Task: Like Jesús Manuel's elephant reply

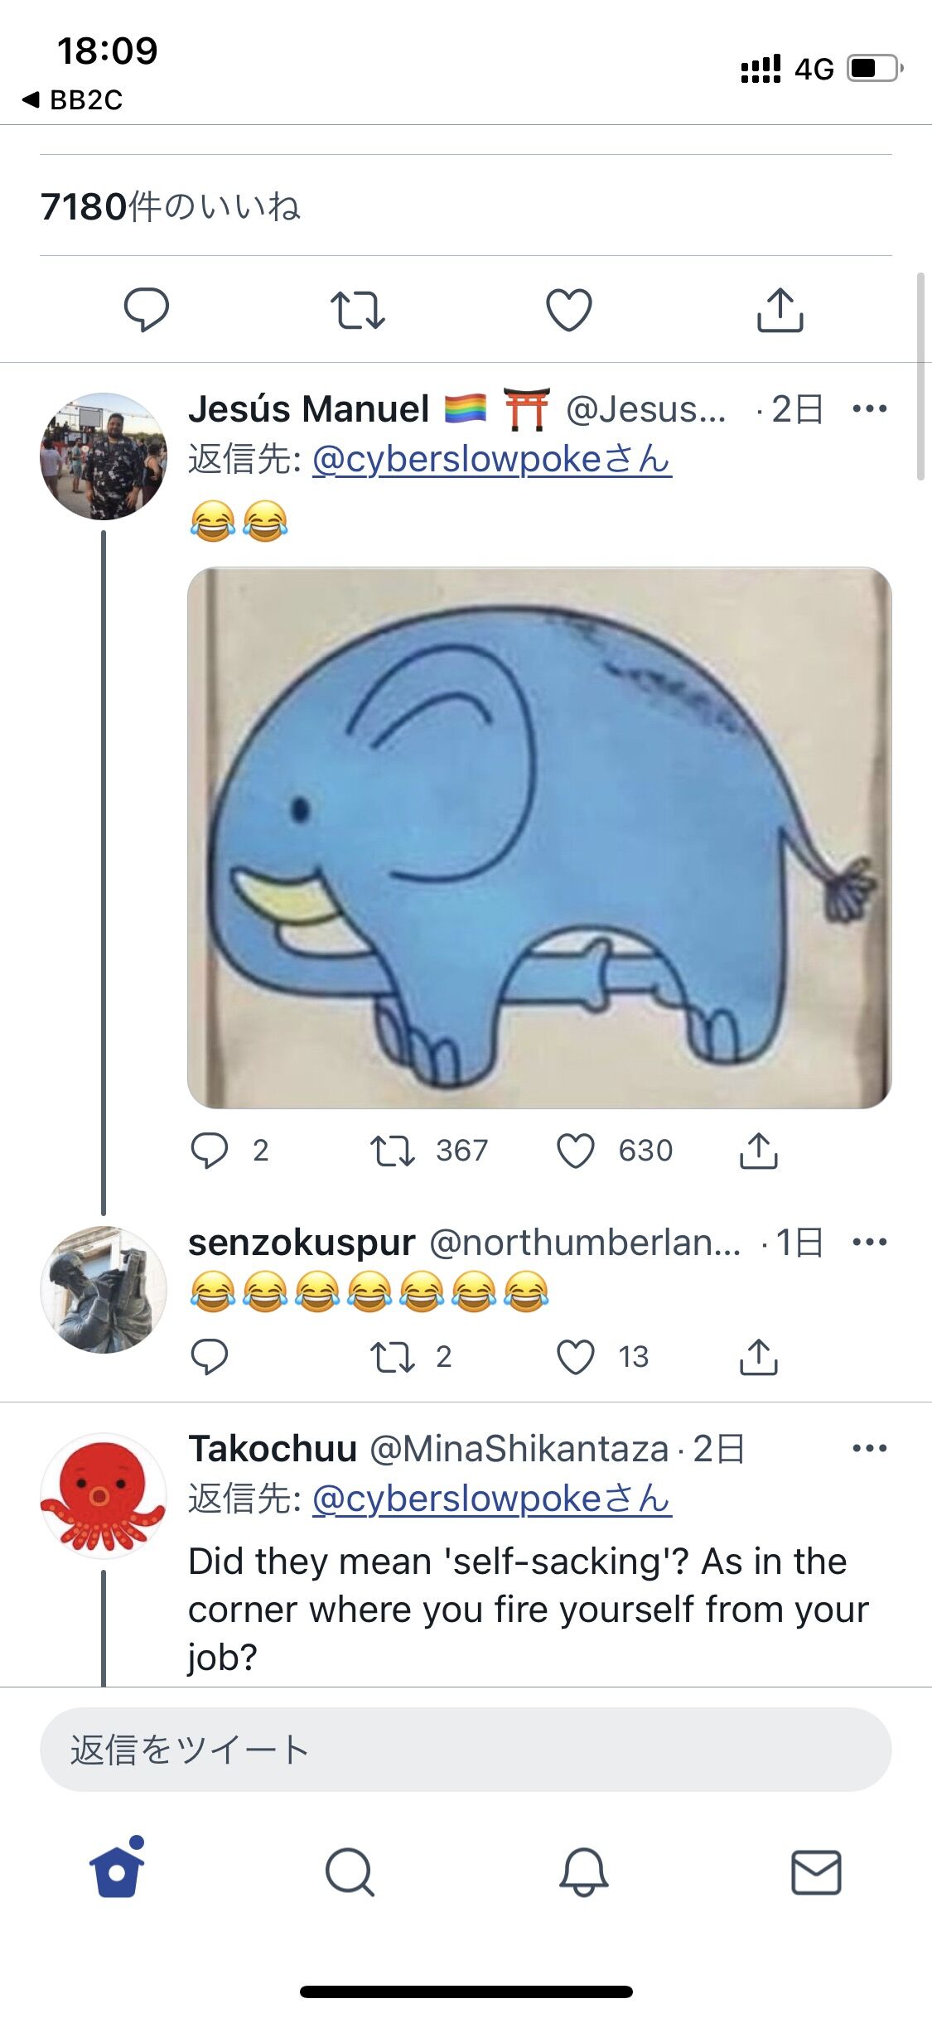Action: 576,1151
